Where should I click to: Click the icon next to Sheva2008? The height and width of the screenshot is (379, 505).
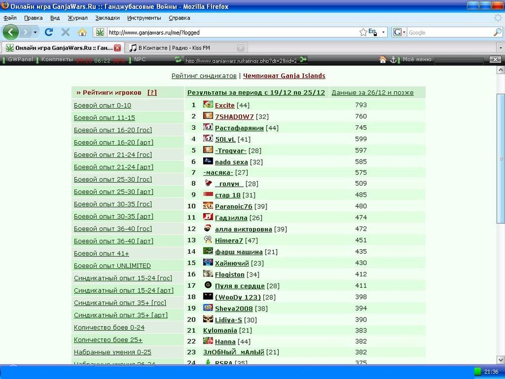pos(208,307)
